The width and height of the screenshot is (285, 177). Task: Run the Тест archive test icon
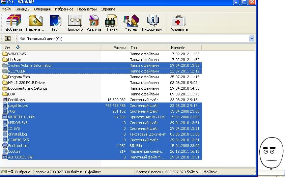coord(55,20)
